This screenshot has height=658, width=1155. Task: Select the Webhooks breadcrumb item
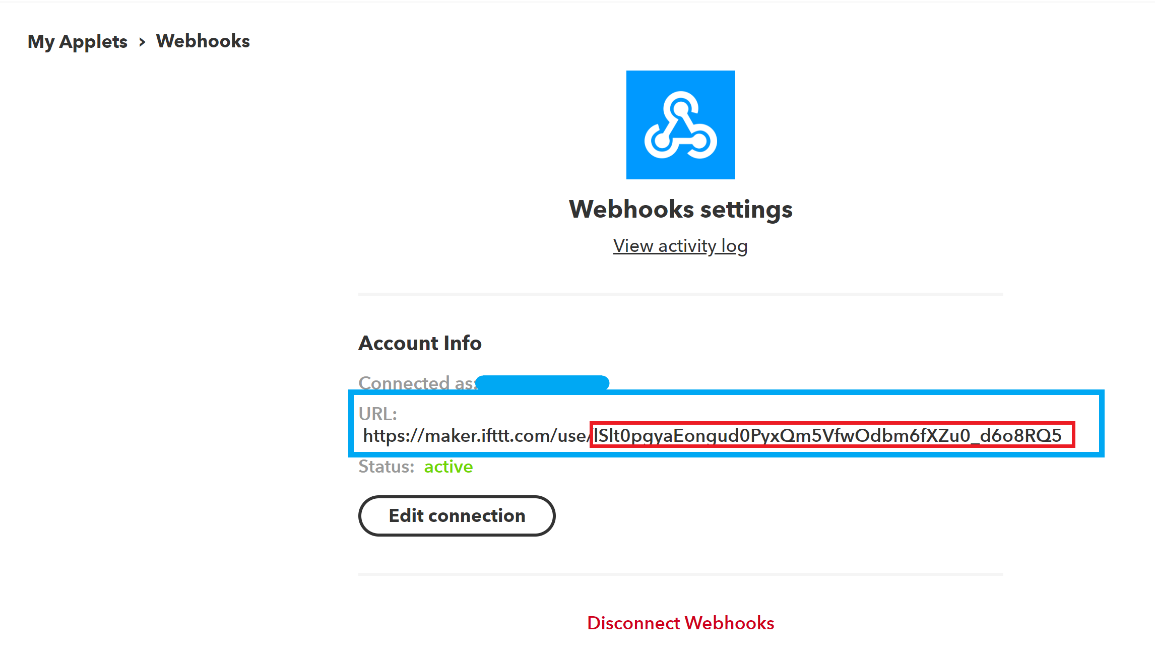click(x=203, y=41)
